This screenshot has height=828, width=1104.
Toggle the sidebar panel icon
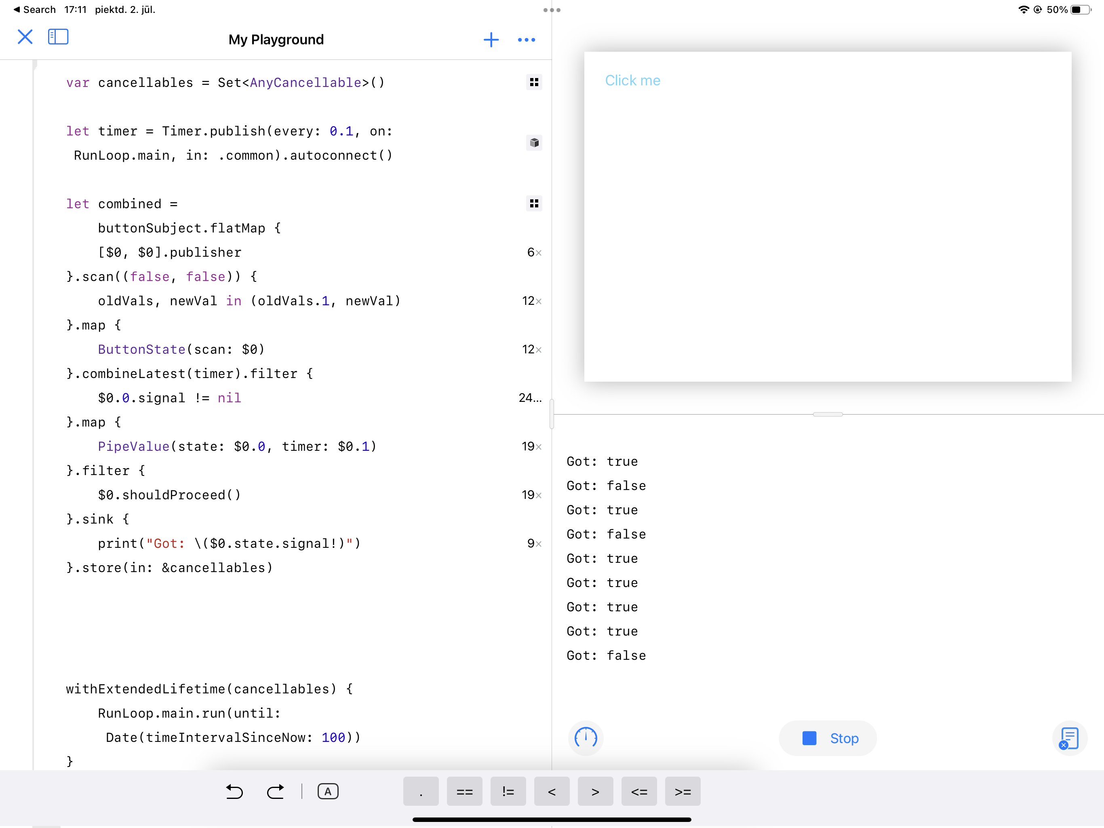click(58, 37)
